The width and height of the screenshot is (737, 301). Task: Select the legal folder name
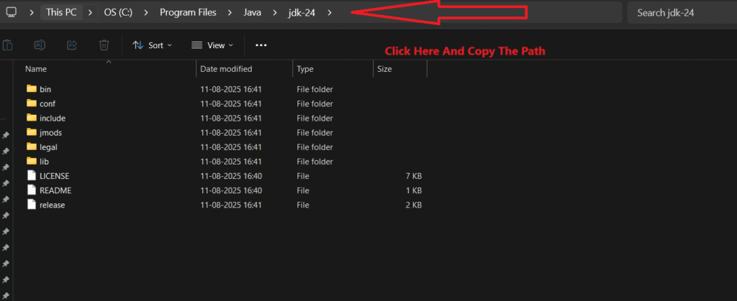click(x=48, y=147)
